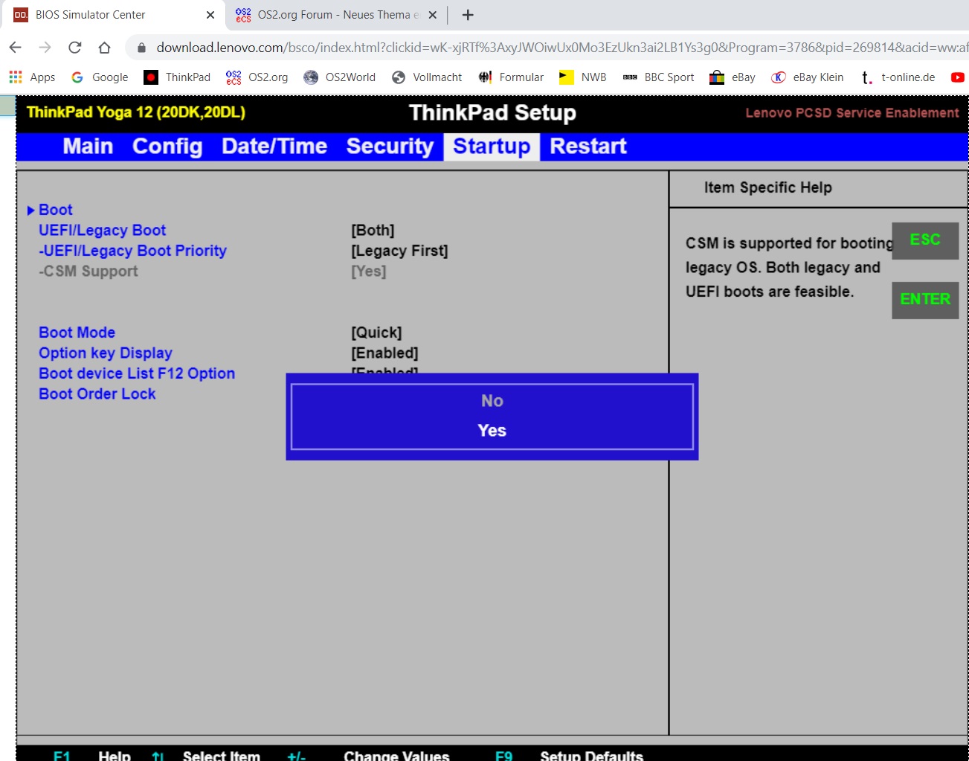Viewport: 969px width, 761px height.
Task: Choose Yes in the popup
Action: pyautogui.click(x=492, y=431)
